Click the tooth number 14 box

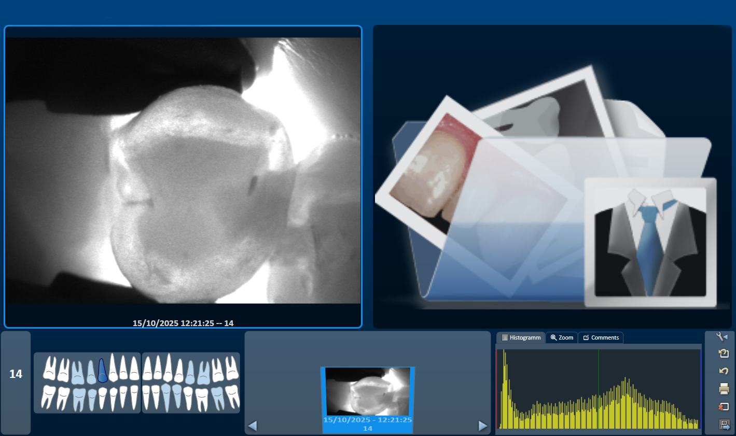coord(16,374)
